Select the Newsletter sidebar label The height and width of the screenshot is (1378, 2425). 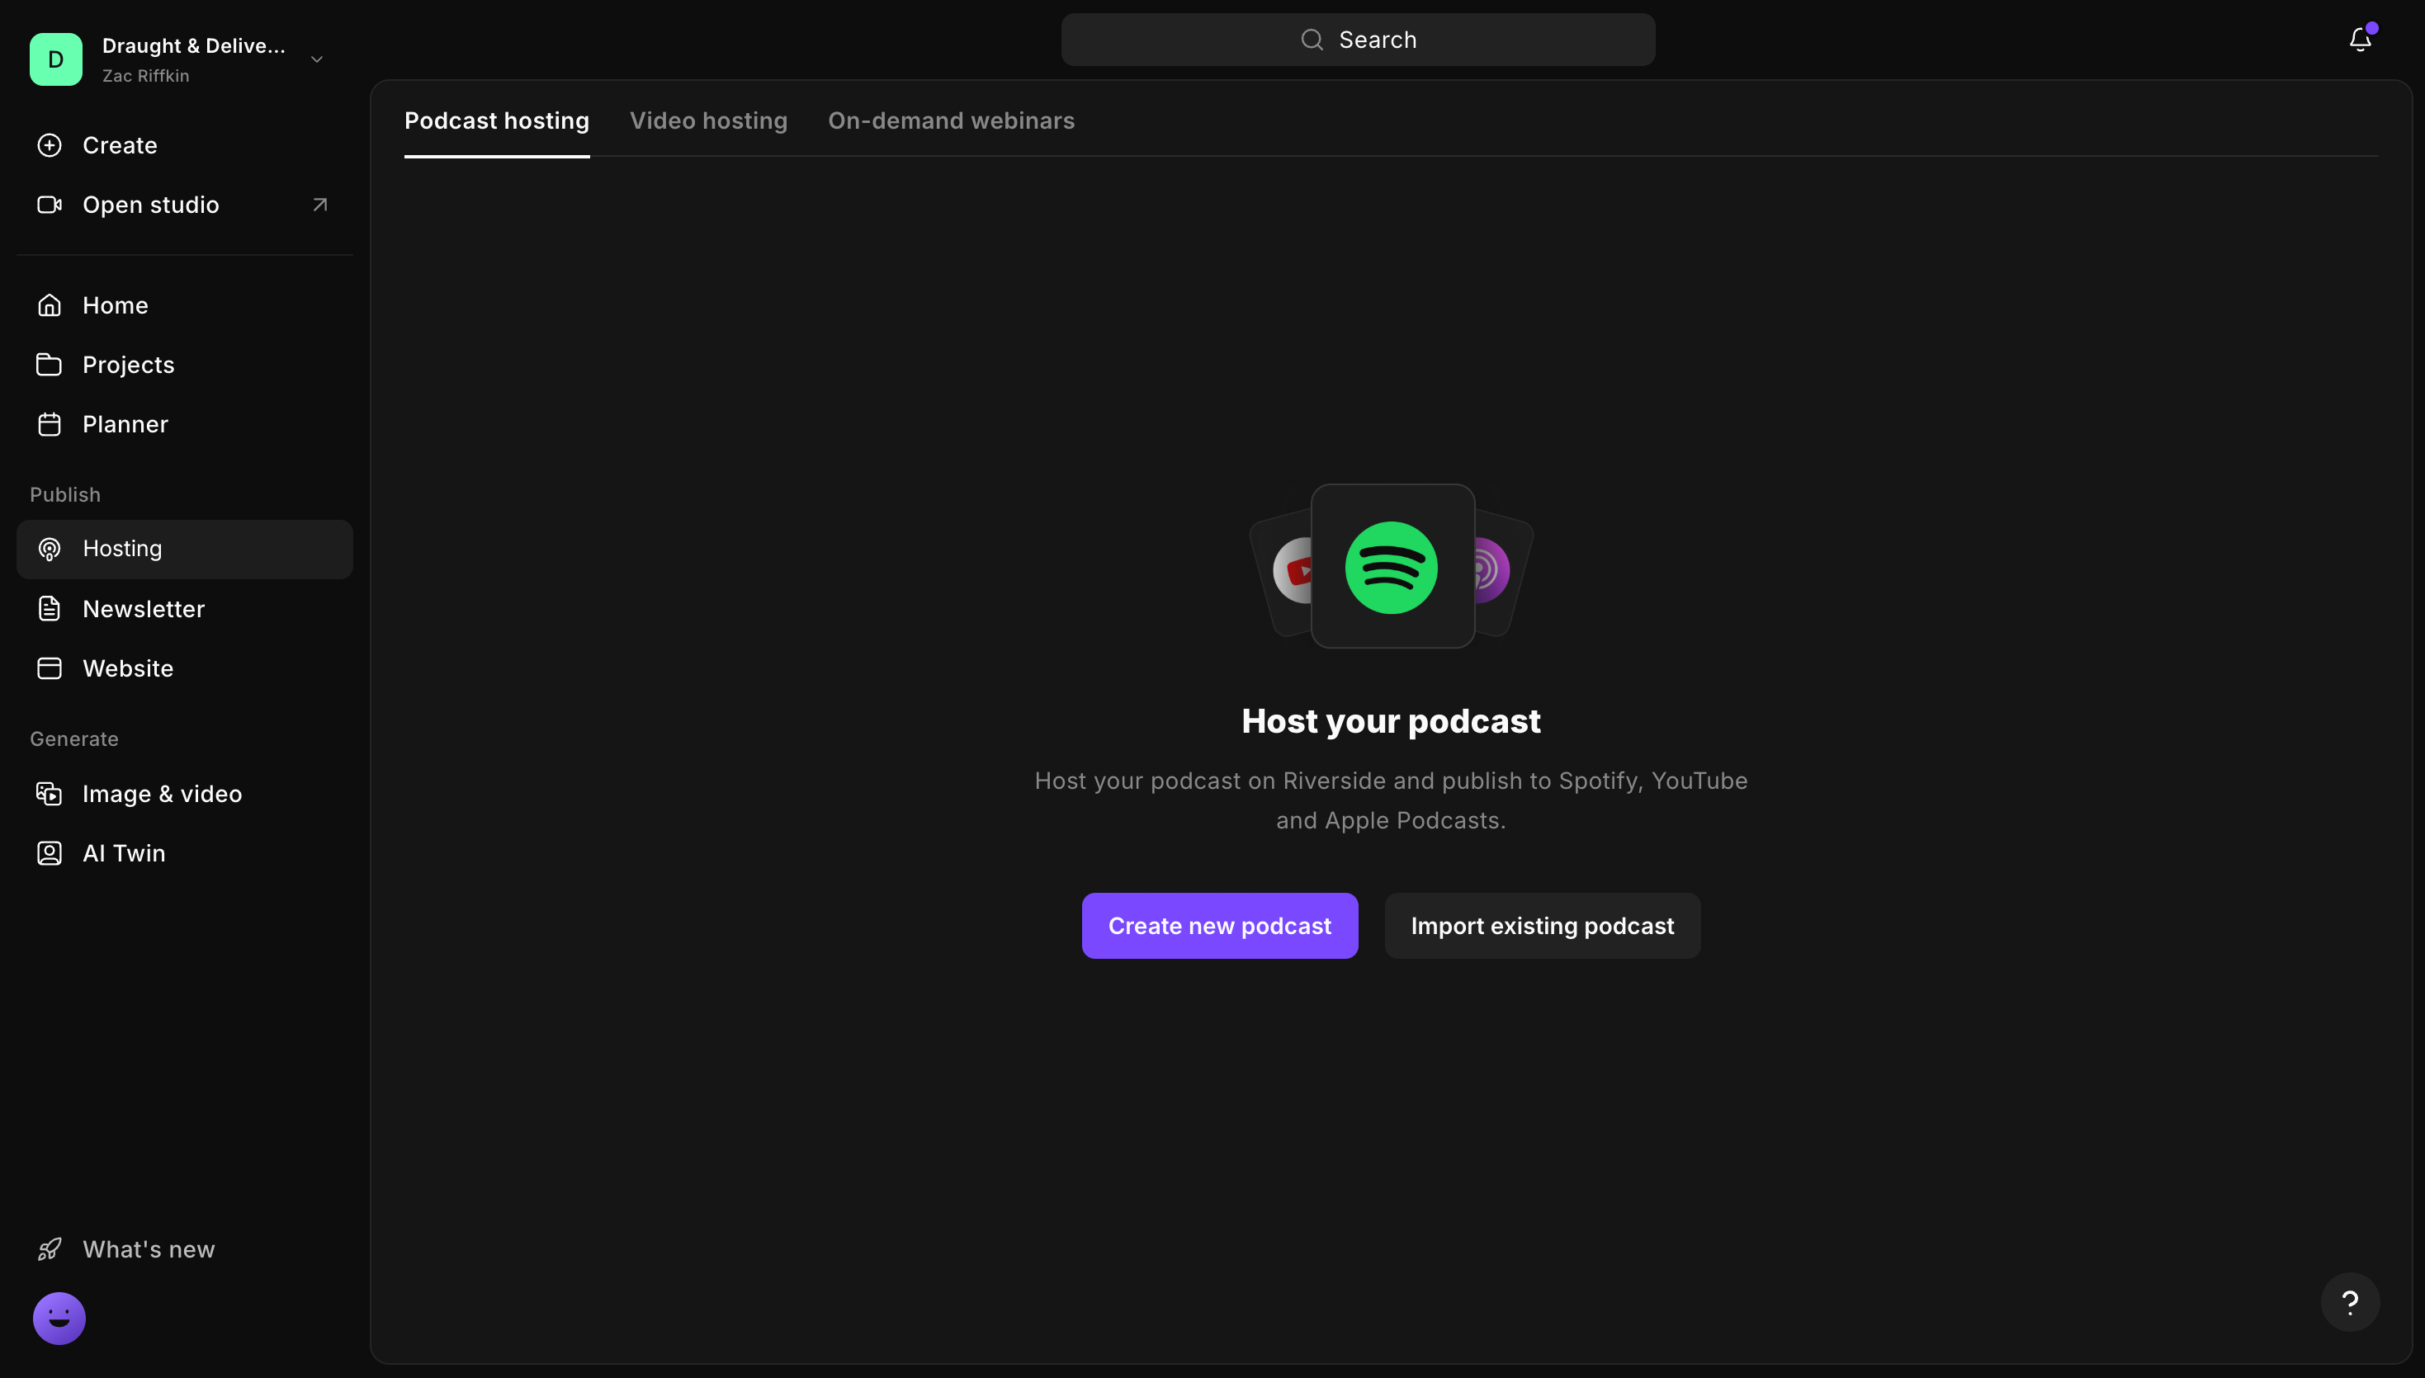[x=144, y=609]
